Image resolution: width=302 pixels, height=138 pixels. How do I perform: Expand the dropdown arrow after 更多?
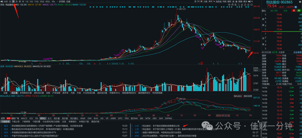pyautogui.click(x=252, y=1)
